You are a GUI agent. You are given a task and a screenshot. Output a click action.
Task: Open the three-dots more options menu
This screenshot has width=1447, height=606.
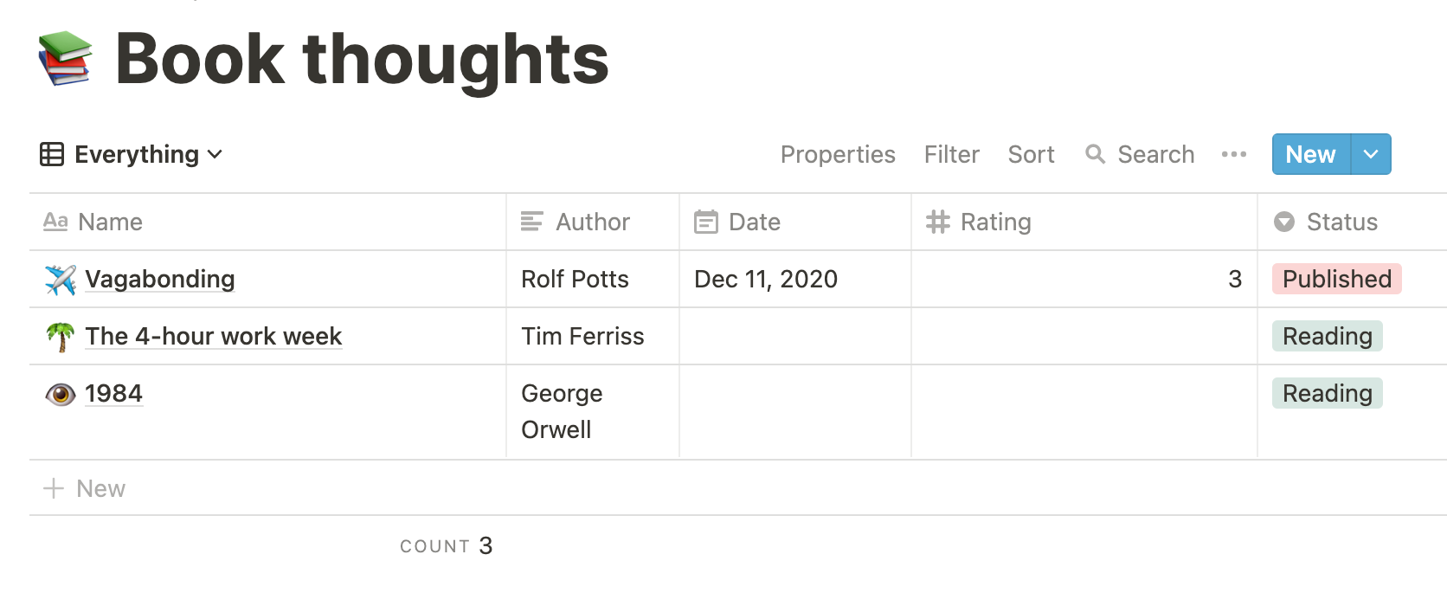click(x=1233, y=154)
